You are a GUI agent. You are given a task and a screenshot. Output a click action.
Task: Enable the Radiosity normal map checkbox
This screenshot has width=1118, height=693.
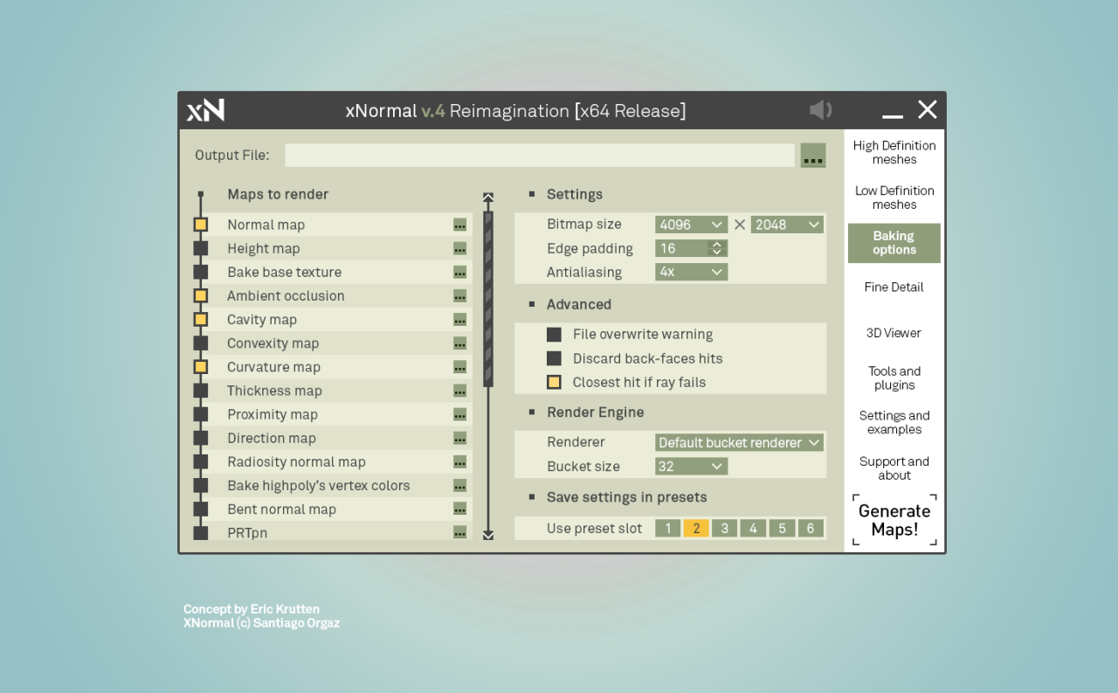point(201,461)
